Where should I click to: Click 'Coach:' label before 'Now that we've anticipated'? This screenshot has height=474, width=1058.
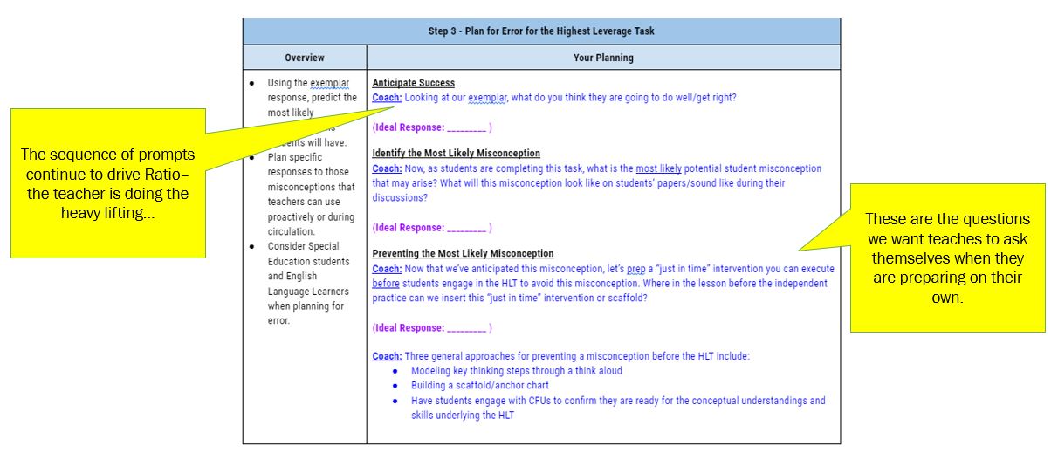pos(387,269)
